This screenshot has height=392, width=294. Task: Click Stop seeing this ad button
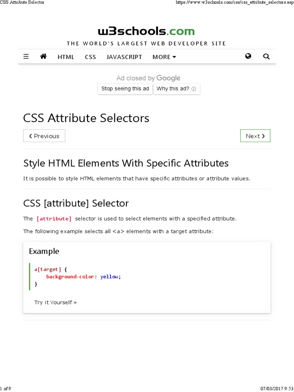click(x=125, y=89)
